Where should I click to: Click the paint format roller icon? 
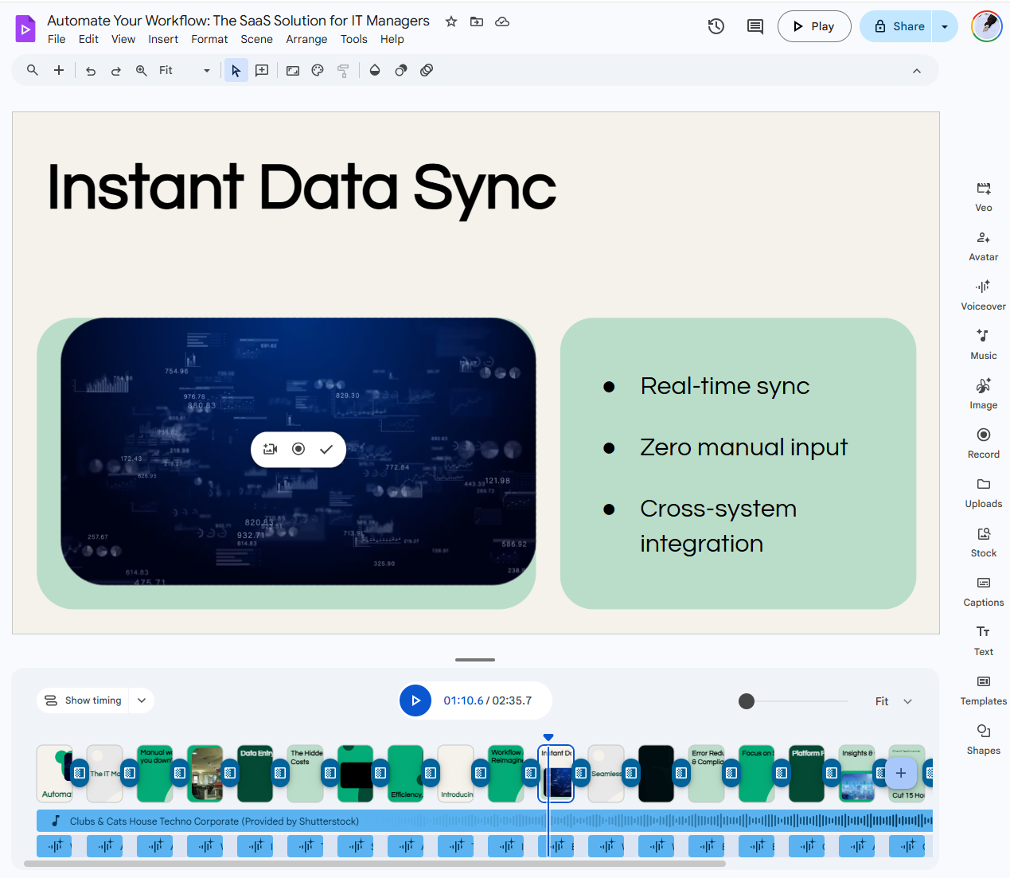pyautogui.click(x=343, y=71)
